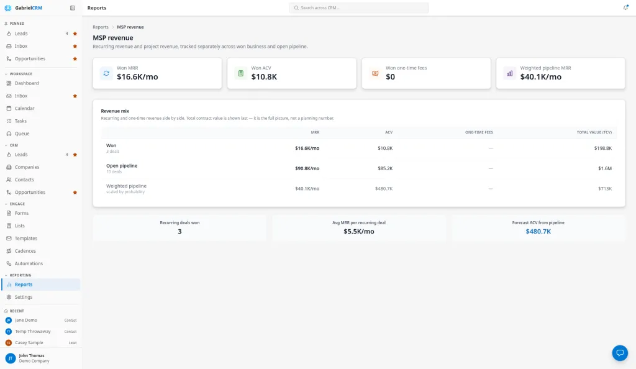Open recent contact Jane Demo
636x369 pixels.
pos(40,320)
